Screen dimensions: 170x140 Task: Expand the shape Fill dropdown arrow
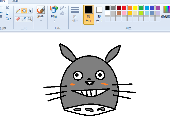(65, 13)
